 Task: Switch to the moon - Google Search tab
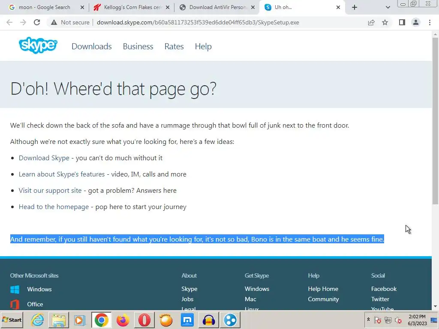coord(44,7)
